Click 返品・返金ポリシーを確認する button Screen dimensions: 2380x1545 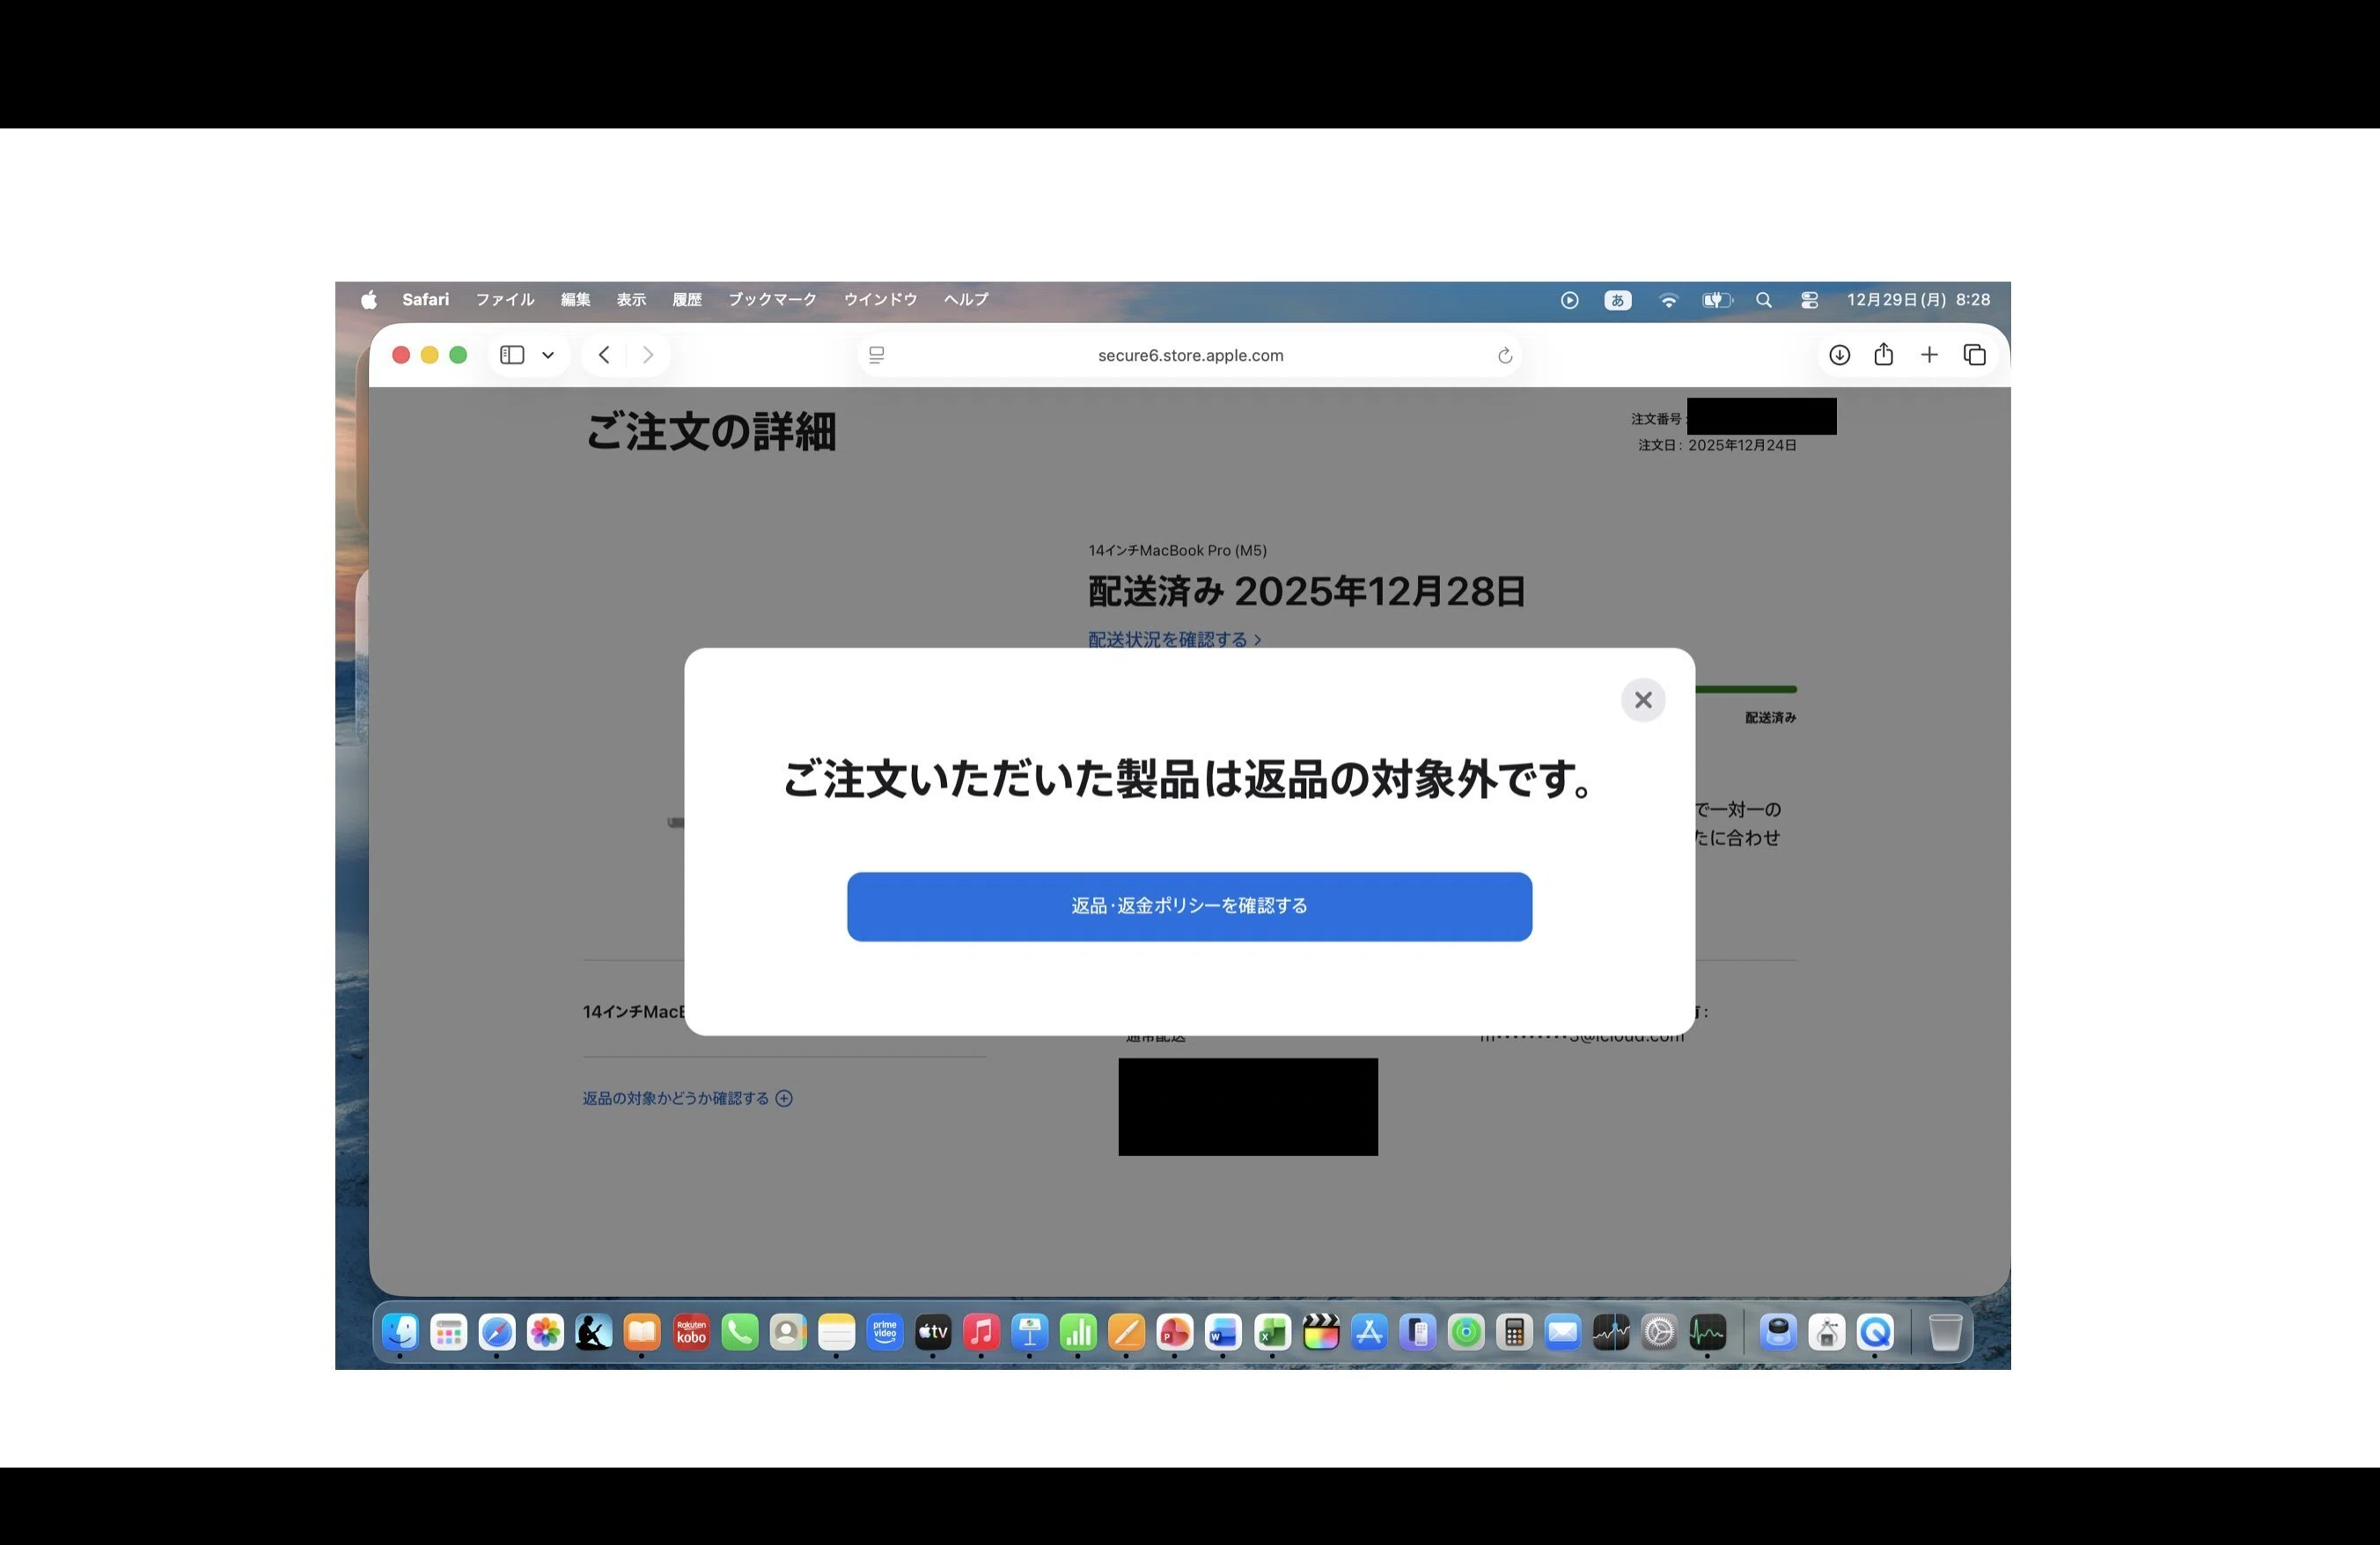[1189, 906]
